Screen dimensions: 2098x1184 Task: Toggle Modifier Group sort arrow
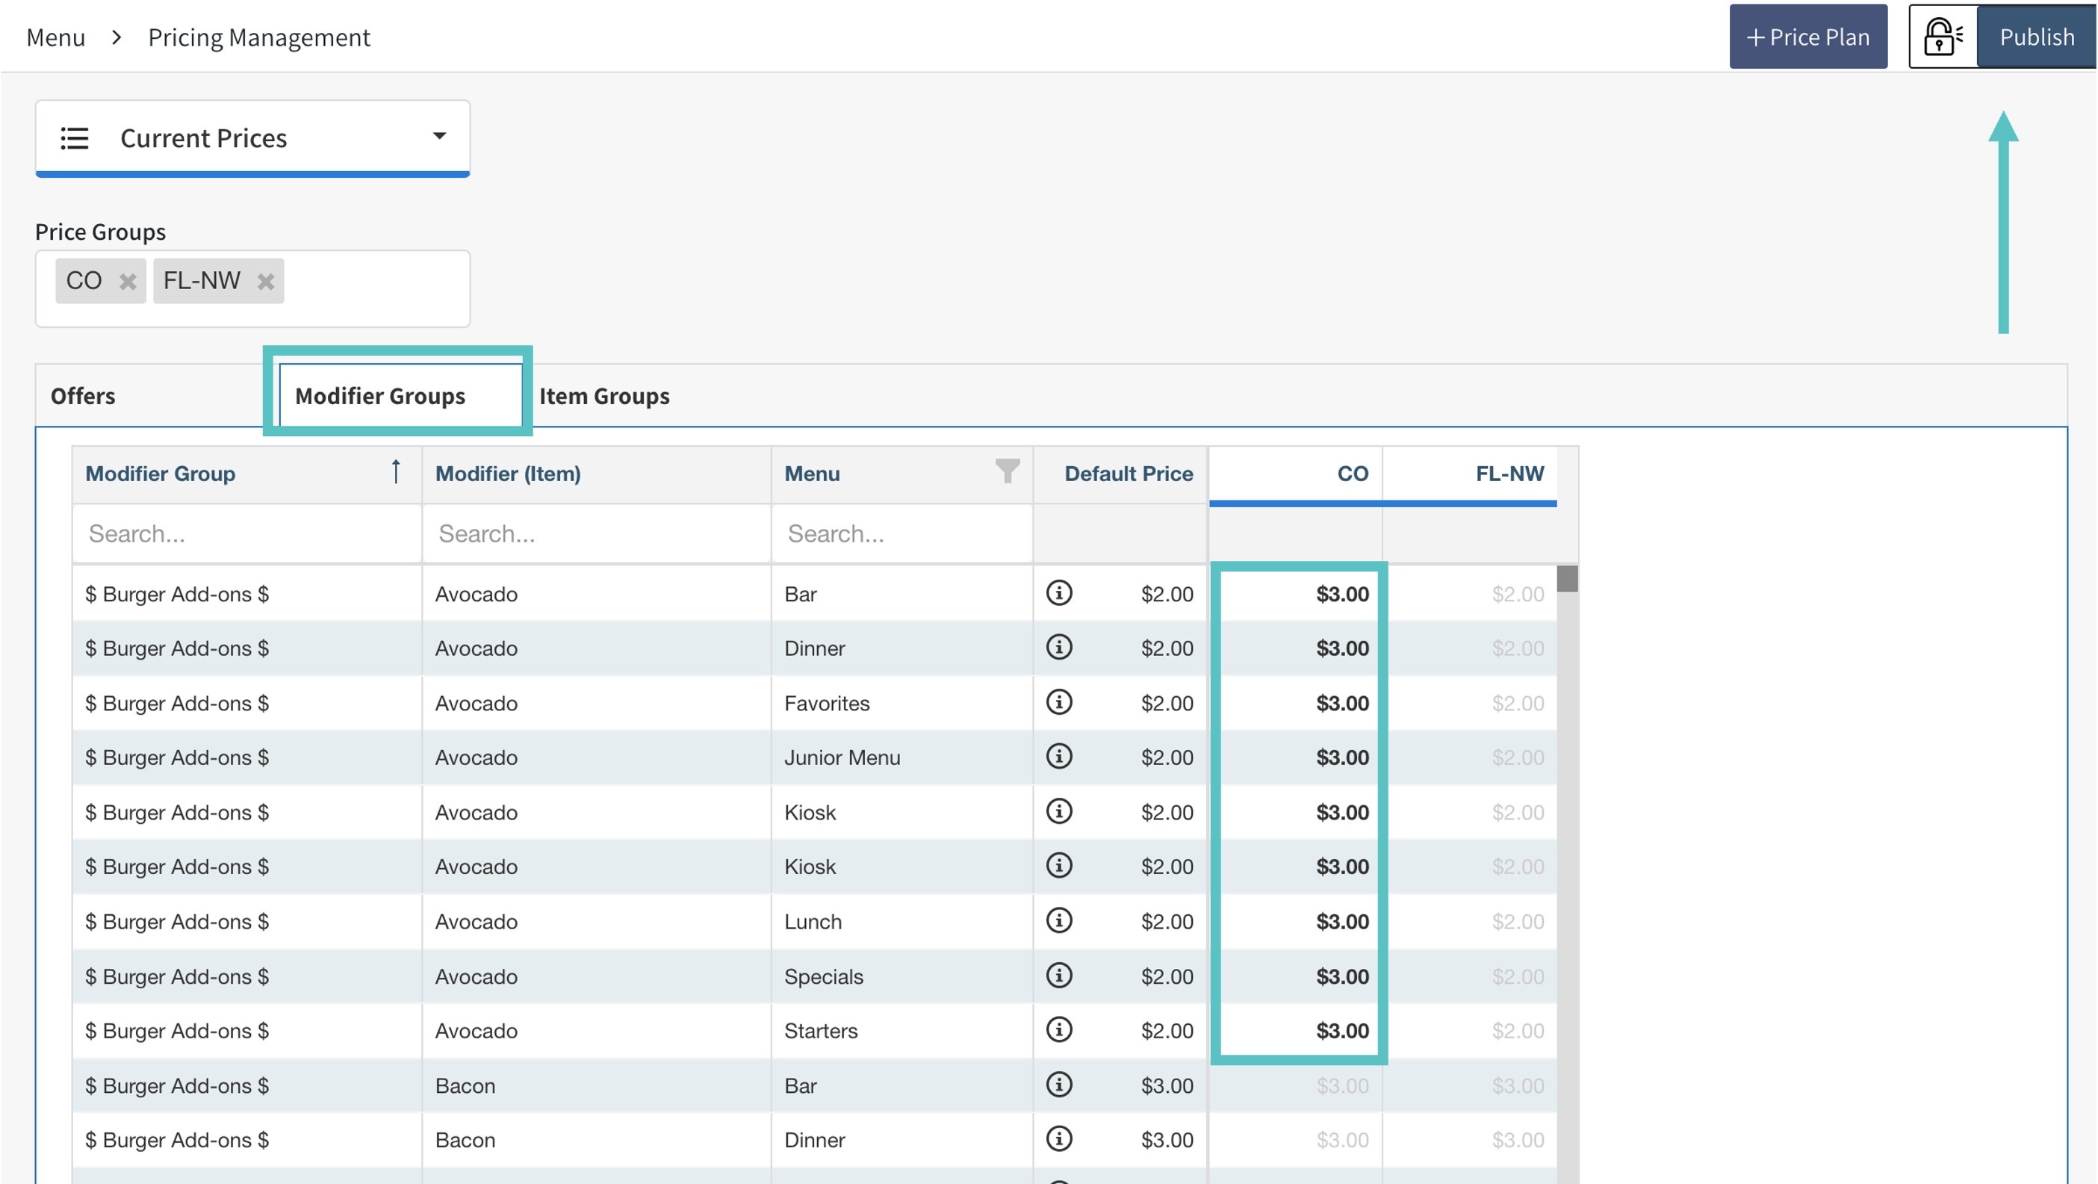point(396,472)
